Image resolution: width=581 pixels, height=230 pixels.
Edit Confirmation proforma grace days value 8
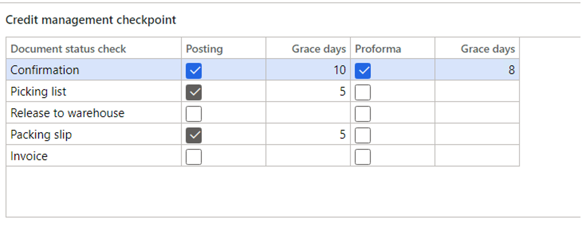click(x=477, y=70)
